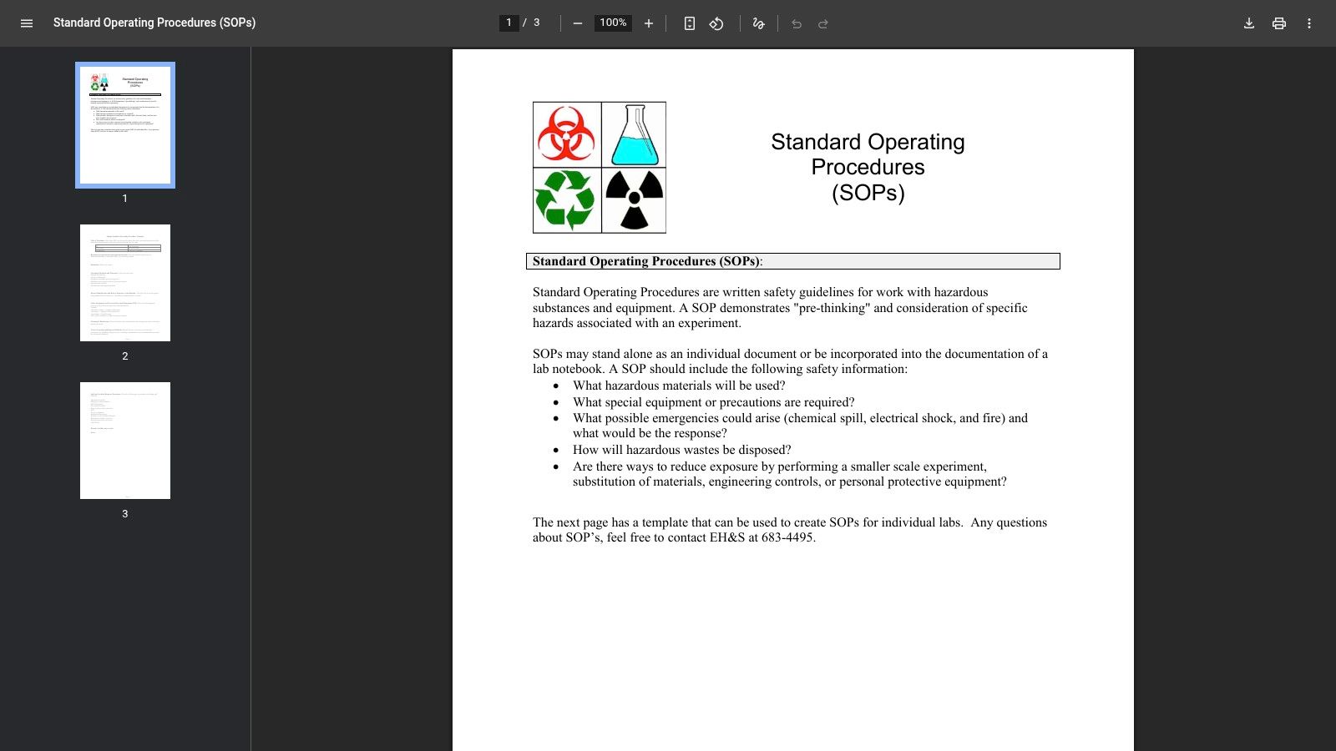Click the zoom in plus button
The image size is (1336, 751).
(x=649, y=23)
